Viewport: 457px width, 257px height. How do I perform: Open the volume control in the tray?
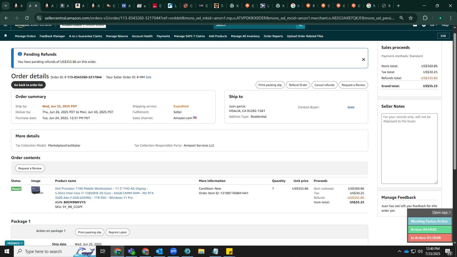click(420, 251)
